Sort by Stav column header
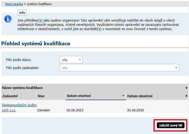Viewport: 189px width, 134px height. pyautogui.click(x=41, y=96)
